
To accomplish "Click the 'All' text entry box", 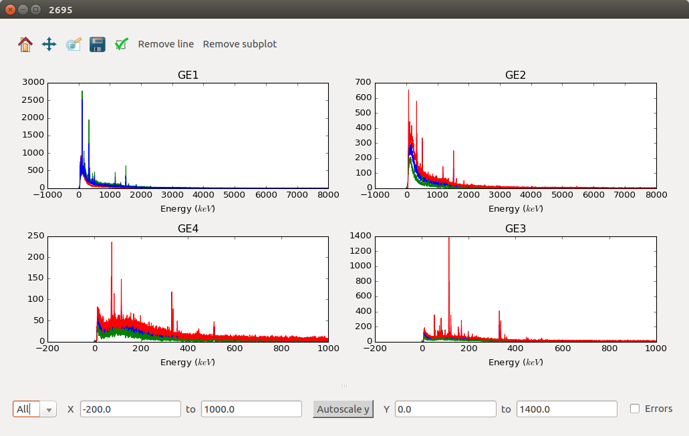I will [x=27, y=409].
